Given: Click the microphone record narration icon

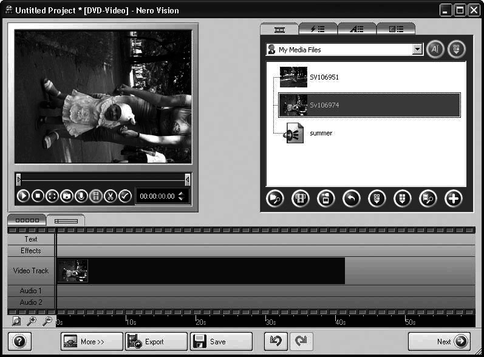Looking at the screenshot, I should (x=81, y=196).
